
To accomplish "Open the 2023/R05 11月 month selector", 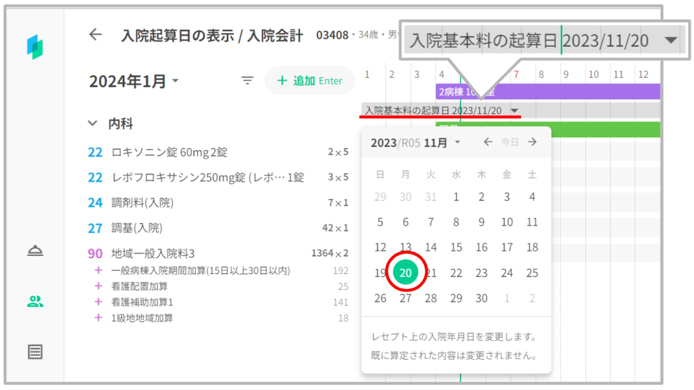I will (x=416, y=142).
